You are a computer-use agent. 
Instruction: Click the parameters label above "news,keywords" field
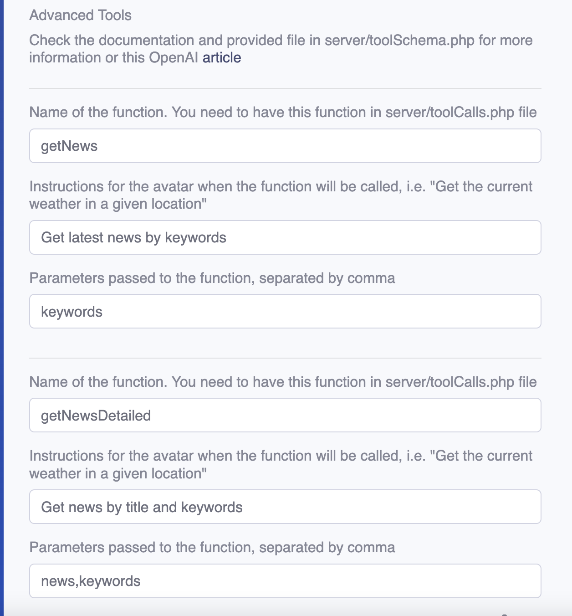(212, 548)
